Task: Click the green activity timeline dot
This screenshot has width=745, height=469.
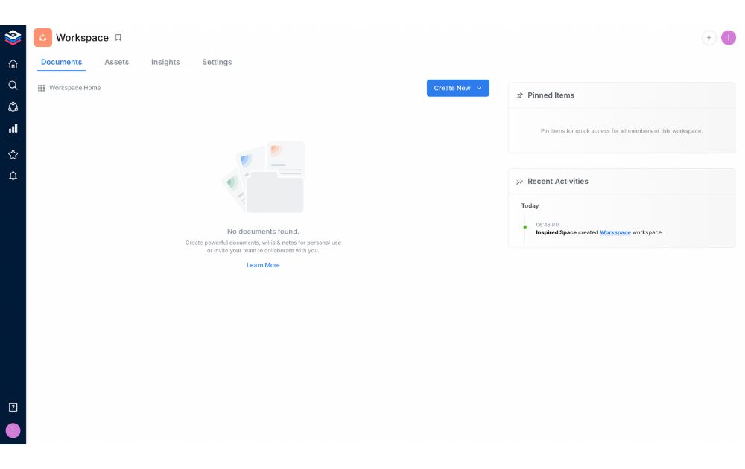Action: [525, 227]
